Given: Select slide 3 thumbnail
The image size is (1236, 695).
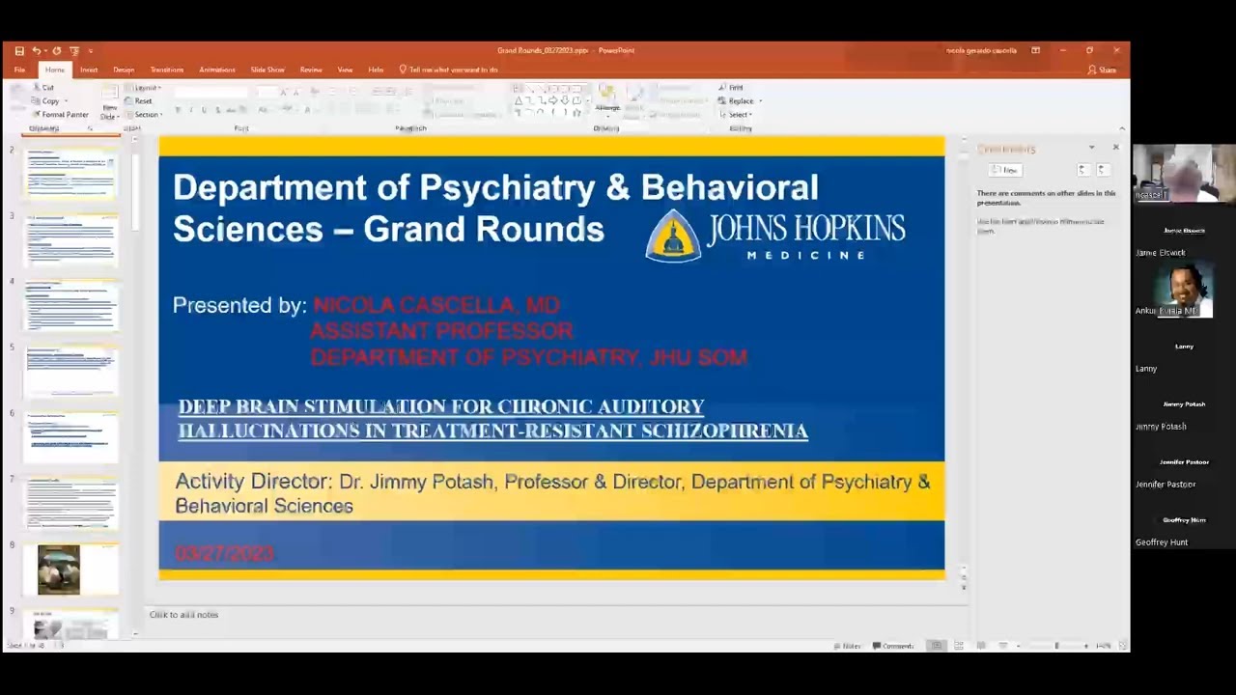Looking at the screenshot, I should coord(71,239).
